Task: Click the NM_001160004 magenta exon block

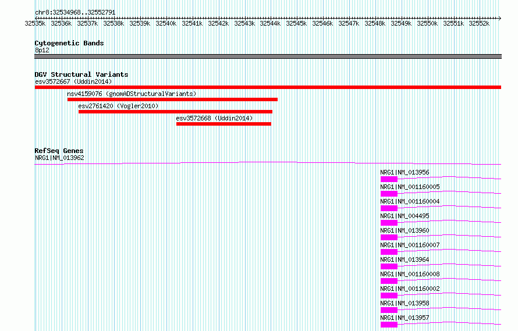Action: 389,208
